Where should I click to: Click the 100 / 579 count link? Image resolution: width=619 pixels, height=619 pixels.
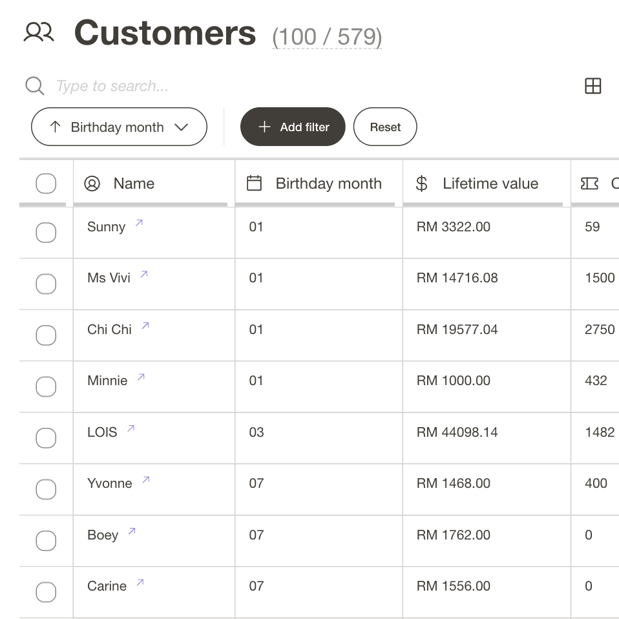click(327, 37)
